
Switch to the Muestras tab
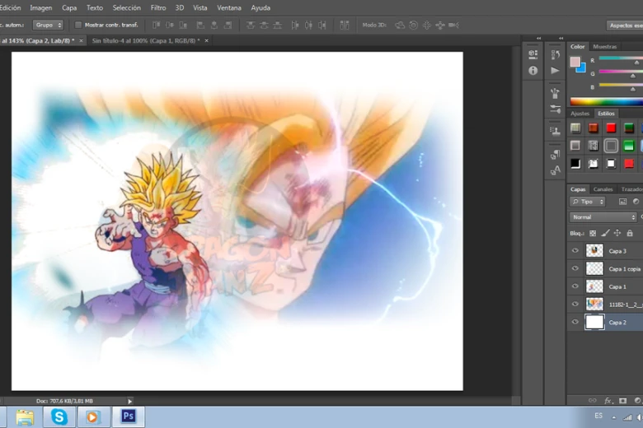coord(604,47)
